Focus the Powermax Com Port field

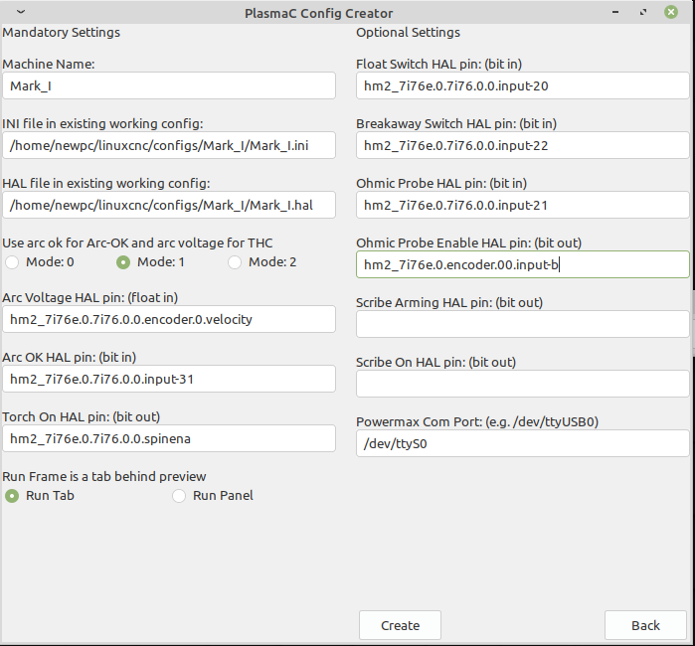[x=523, y=443]
